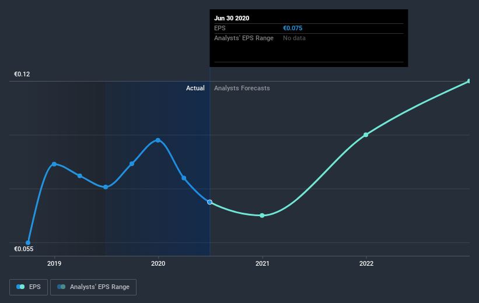This screenshot has height=303, width=479.
Task: Select the forecast data point at 2021
Action: coord(262,216)
